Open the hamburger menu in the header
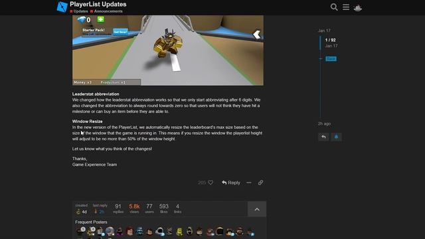The image size is (425, 239). pyautogui.click(x=346, y=7)
